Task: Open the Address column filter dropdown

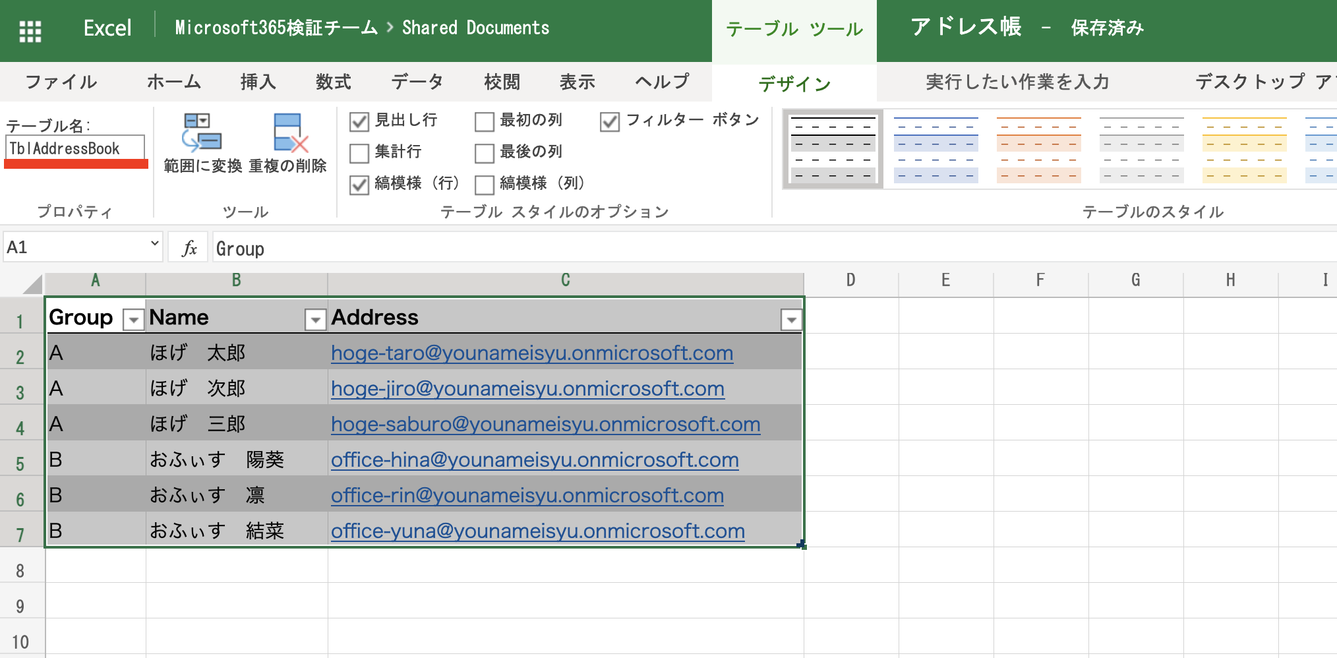Action: pos(791,320)
